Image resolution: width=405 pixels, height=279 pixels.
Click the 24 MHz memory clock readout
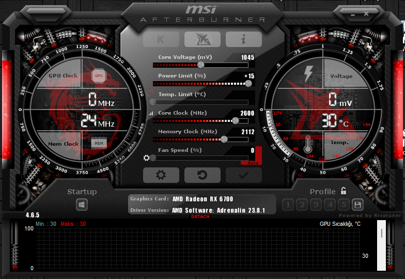coord(98,121)
